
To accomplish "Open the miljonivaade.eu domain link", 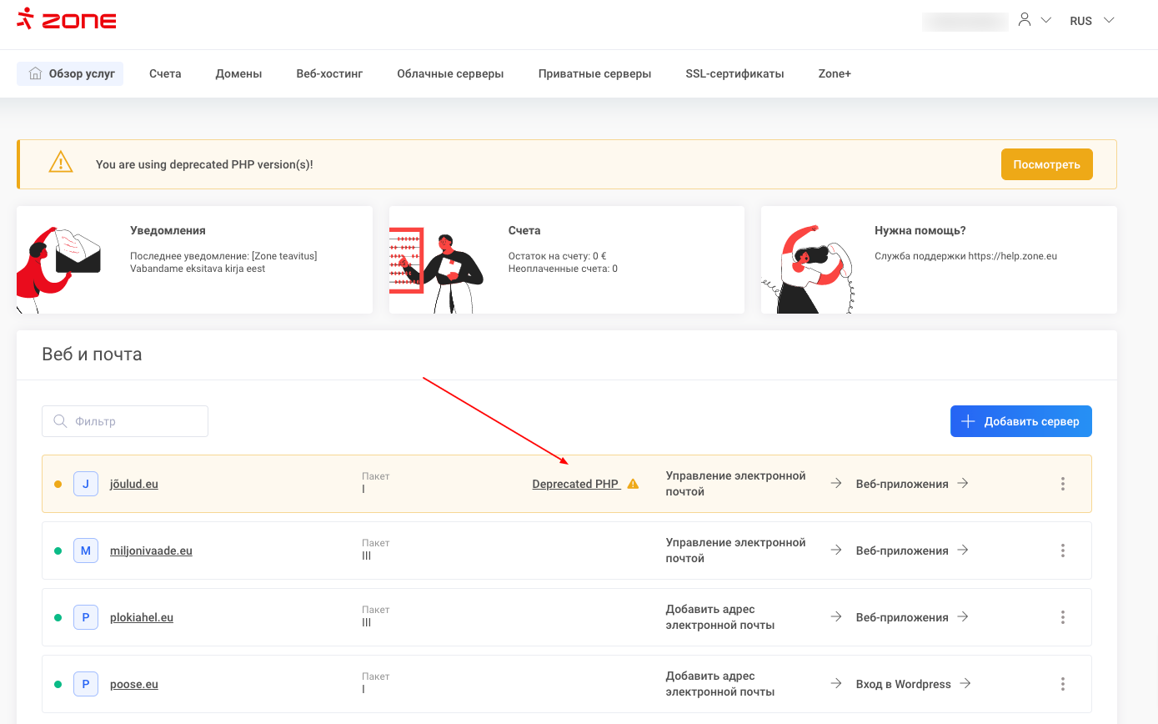I will pyautogui.click(x=151, y=551).
